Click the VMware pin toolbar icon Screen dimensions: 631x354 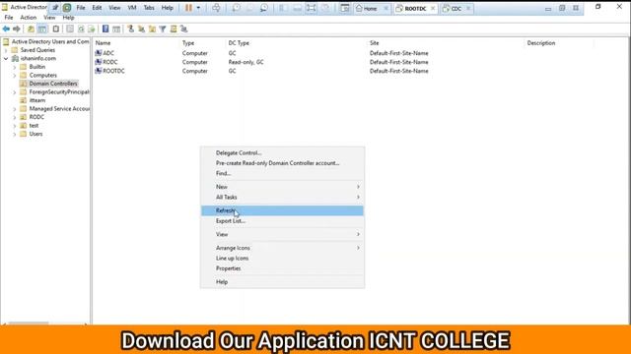coord(55,8)
